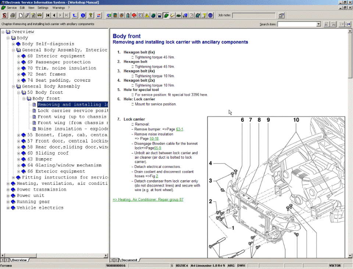Click the globe toolbar icon

(153, 15)
